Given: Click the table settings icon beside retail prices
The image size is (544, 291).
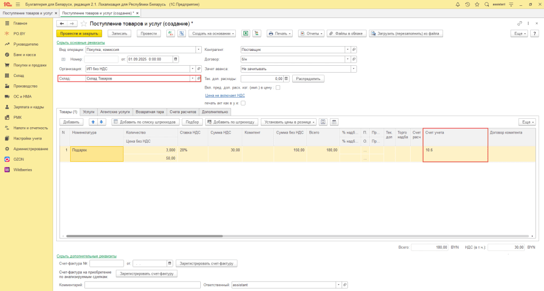Looking at the screenshot, I should [323, 122].
